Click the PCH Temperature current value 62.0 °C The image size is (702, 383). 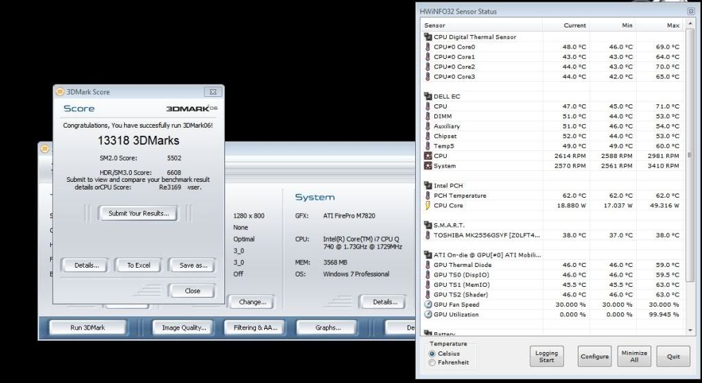574,196
